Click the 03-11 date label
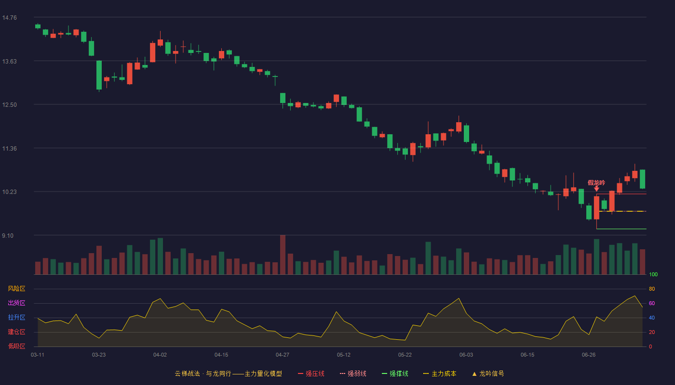 [38, 355]
